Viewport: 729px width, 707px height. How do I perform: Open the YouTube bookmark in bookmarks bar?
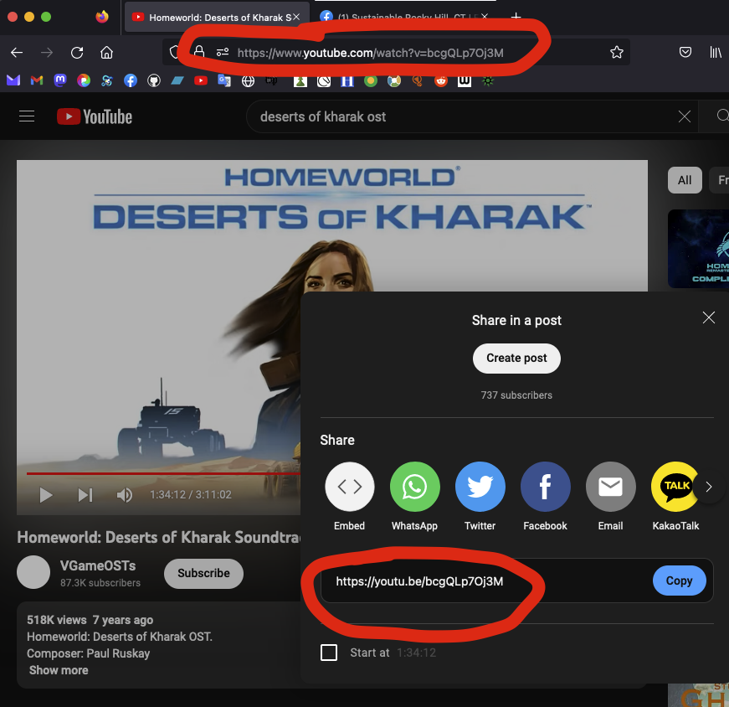point(201,80)
